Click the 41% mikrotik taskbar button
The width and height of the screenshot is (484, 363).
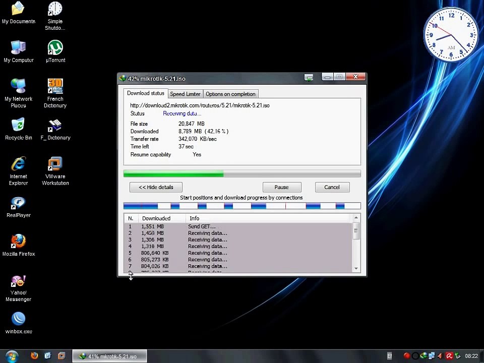(109, 356)
